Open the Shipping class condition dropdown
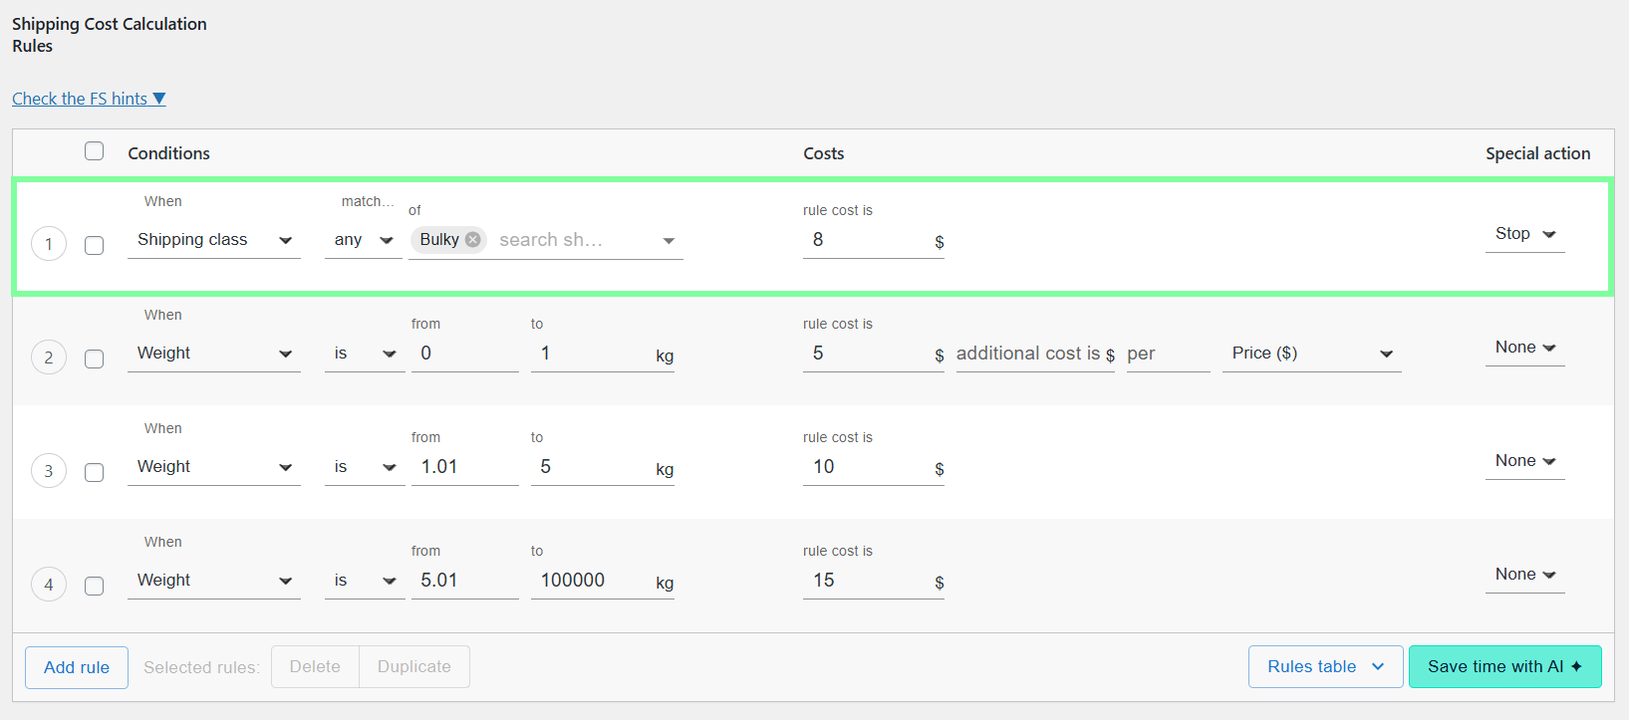The width and height of the screenshot is (1629, 720). click(214, 240)
